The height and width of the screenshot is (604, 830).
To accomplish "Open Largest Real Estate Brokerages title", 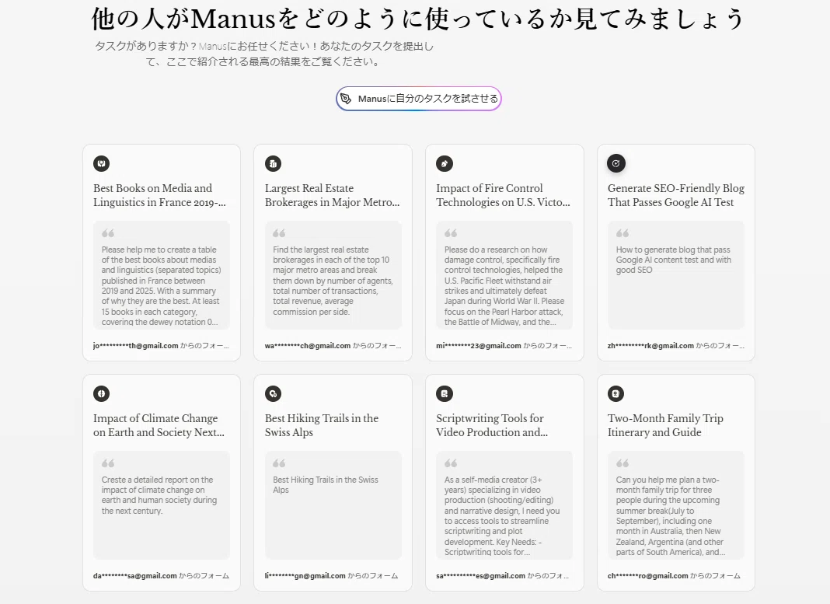I will [x=333, y=195].
